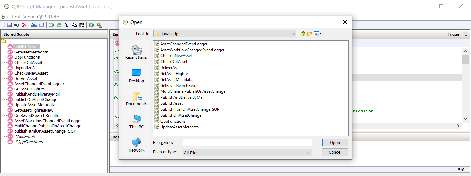Select *QppFunctions in Stored Scripts tree
This screenshot has width=471, height=176.
(29, 142)
